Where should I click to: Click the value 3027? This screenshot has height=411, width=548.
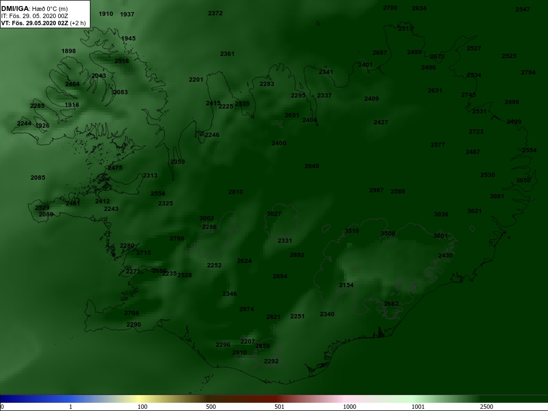pos(274,214)
